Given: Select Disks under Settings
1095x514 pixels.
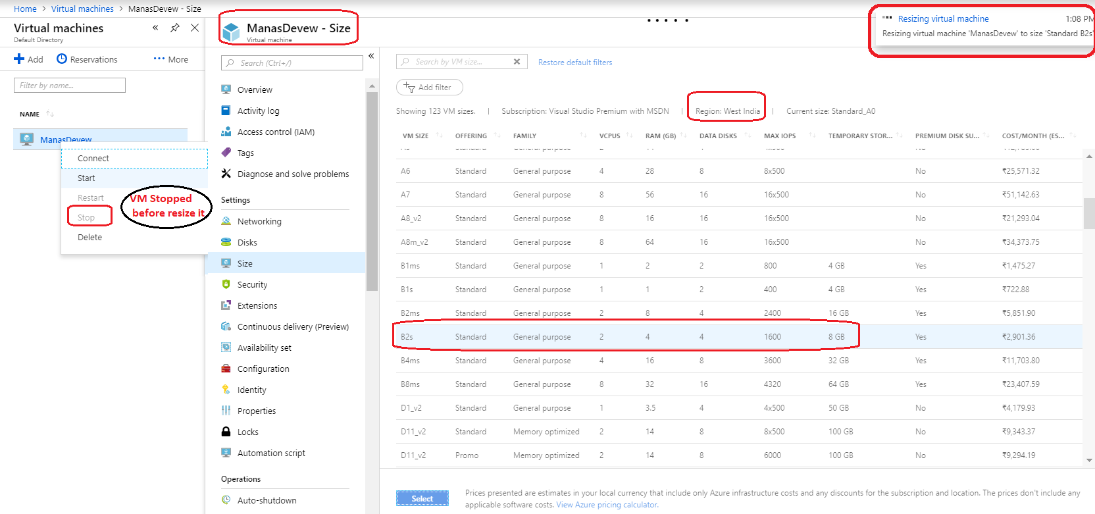Looking at the screenshot, I should coord(247,242).
